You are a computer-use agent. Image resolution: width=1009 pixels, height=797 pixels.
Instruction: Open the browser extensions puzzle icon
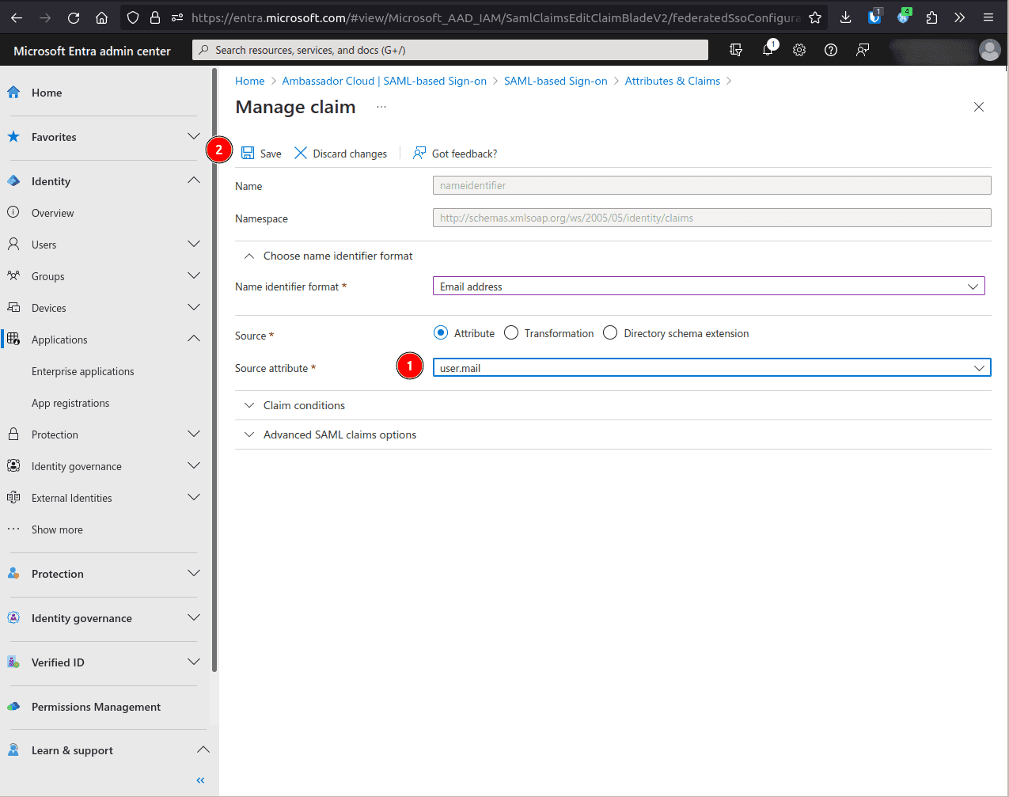tap(931, 17)
